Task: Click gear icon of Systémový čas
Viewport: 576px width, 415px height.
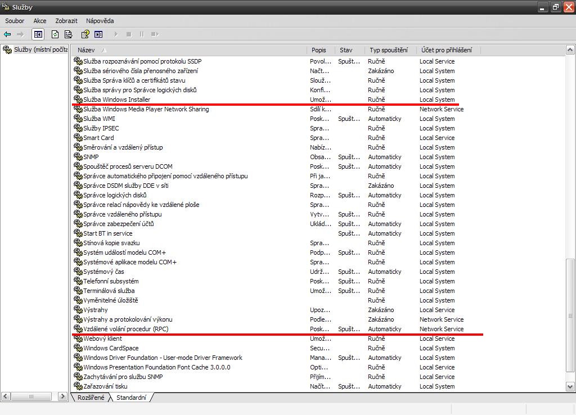Action: click(78, 271)
